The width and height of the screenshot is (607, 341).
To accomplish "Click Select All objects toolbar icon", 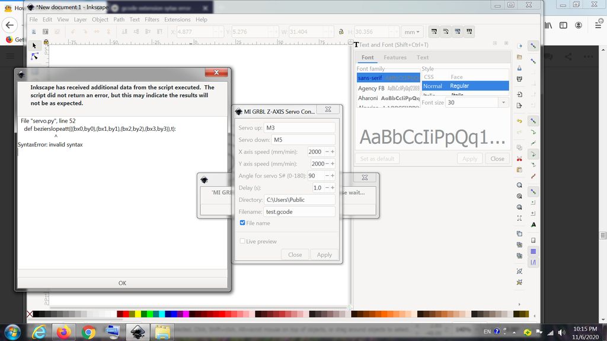I will [34, 32].
